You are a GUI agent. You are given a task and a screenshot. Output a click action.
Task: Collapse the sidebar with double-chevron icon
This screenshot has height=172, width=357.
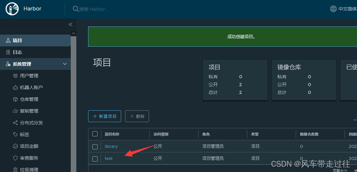tap(70, 25)
